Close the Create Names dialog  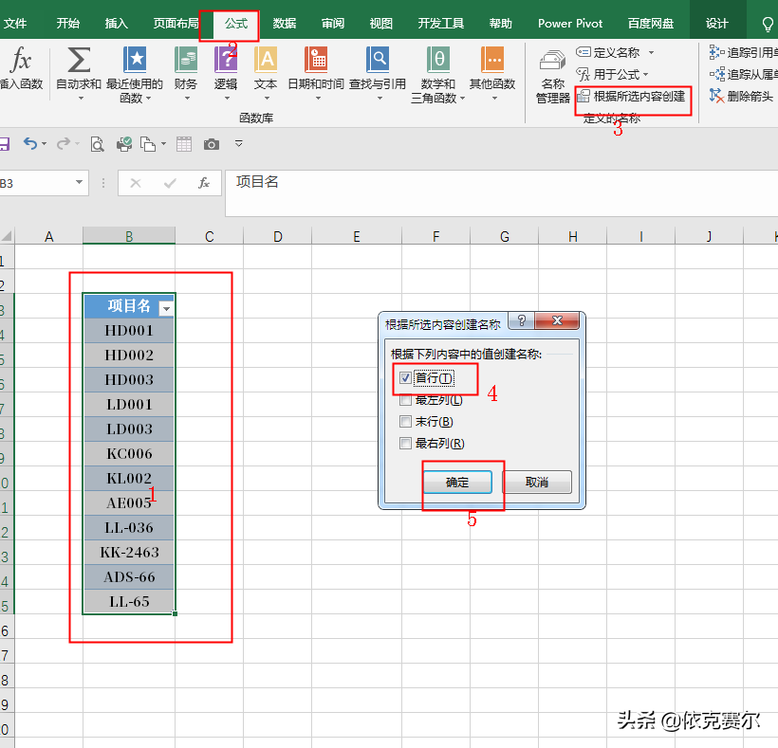pyautogui.click(x=557, y=320)
